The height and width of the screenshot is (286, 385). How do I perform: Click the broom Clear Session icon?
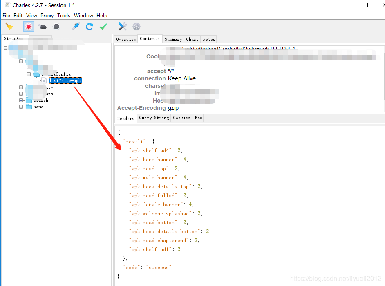[x=9, y=27]
